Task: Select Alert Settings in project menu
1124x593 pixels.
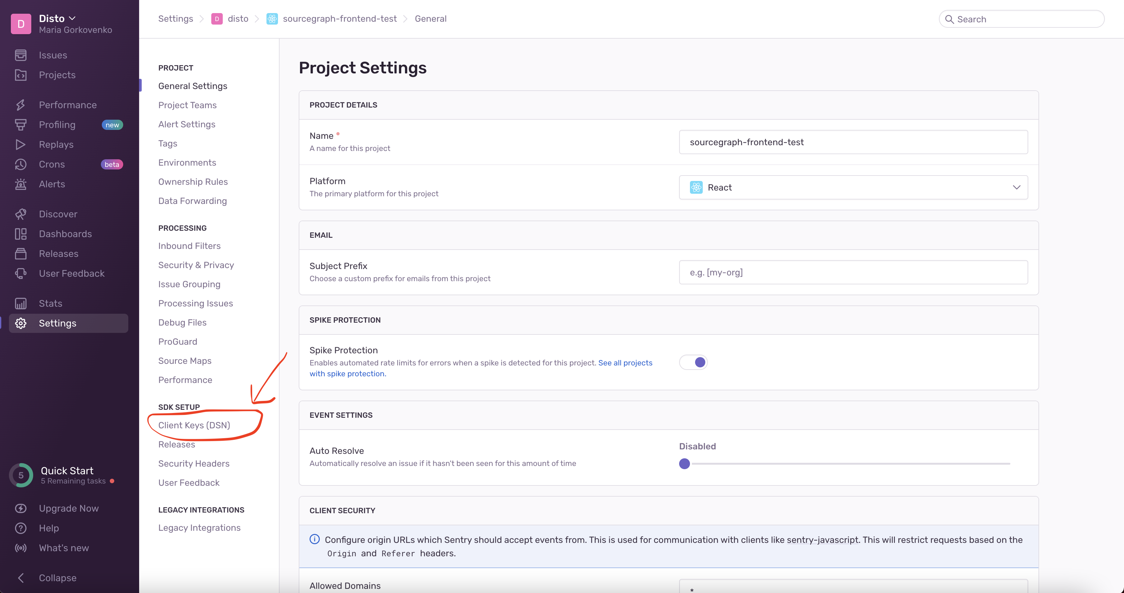Action: pos(187,124)
